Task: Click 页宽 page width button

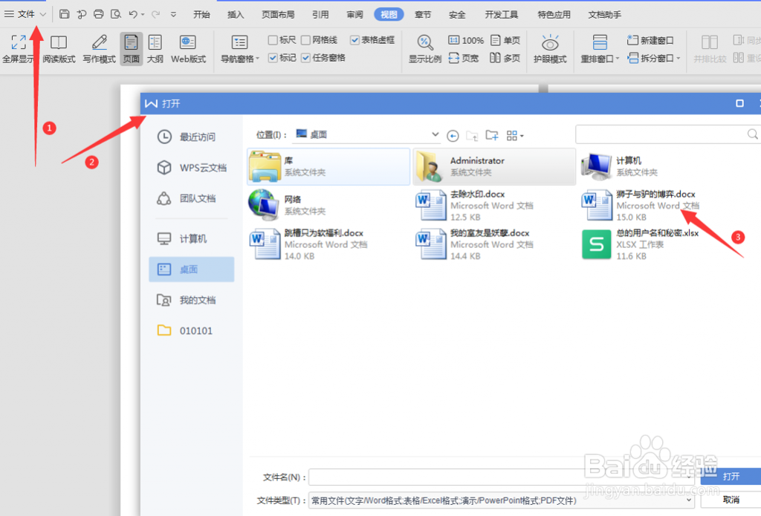Action: point(464,58)
